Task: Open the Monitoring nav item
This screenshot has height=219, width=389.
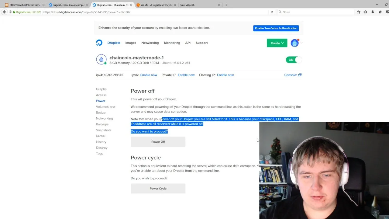Action: coord(172,43)
